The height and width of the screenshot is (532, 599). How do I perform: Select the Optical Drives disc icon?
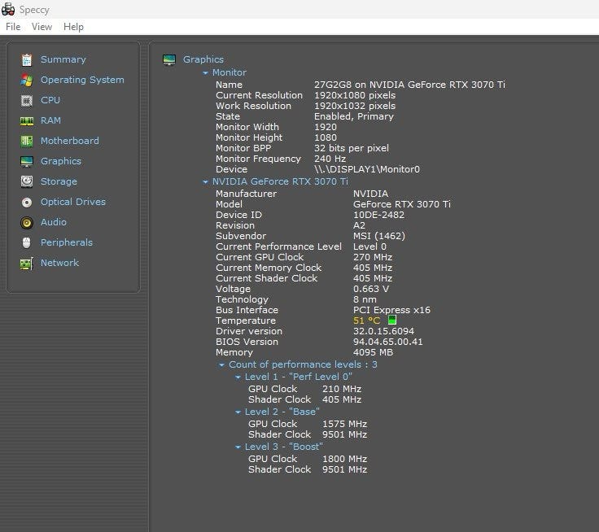coord(27,202)
